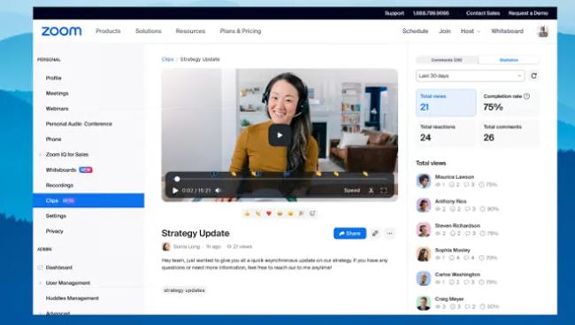
Task: Click the blue Share button
Action: coord(349,233)
